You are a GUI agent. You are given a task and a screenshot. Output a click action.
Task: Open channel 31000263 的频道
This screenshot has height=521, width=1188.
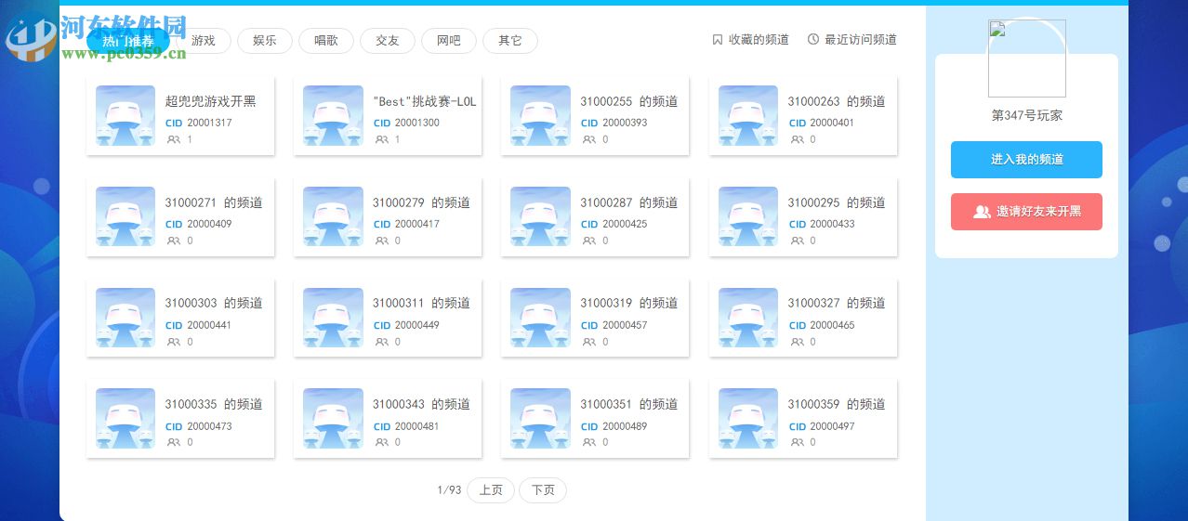tap(803, 116)
